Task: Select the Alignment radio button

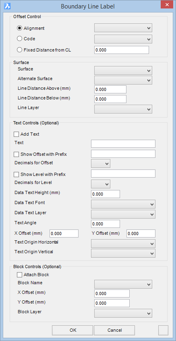Action: (x=20, y=28)
